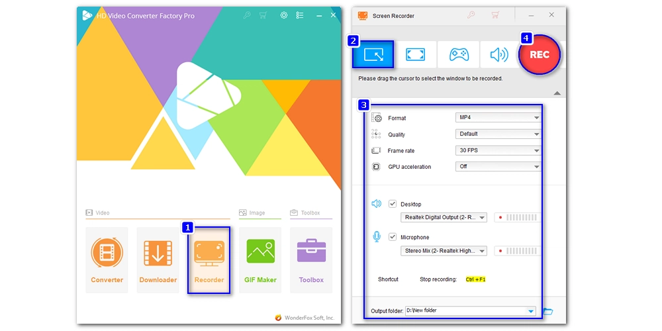This screenshot has height=331, width=662.
Task: Expand the output folder path dropdown
Action: (x=531, y=311)
